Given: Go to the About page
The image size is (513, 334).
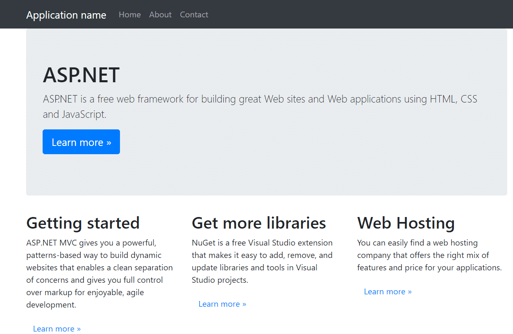Looking at the screenshot, I should pyautogui.click(x=160, y=14).
